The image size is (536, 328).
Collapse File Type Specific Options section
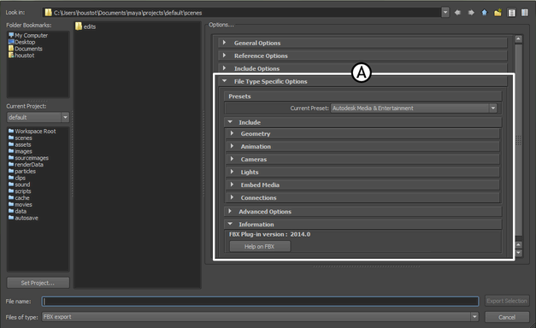362,81
